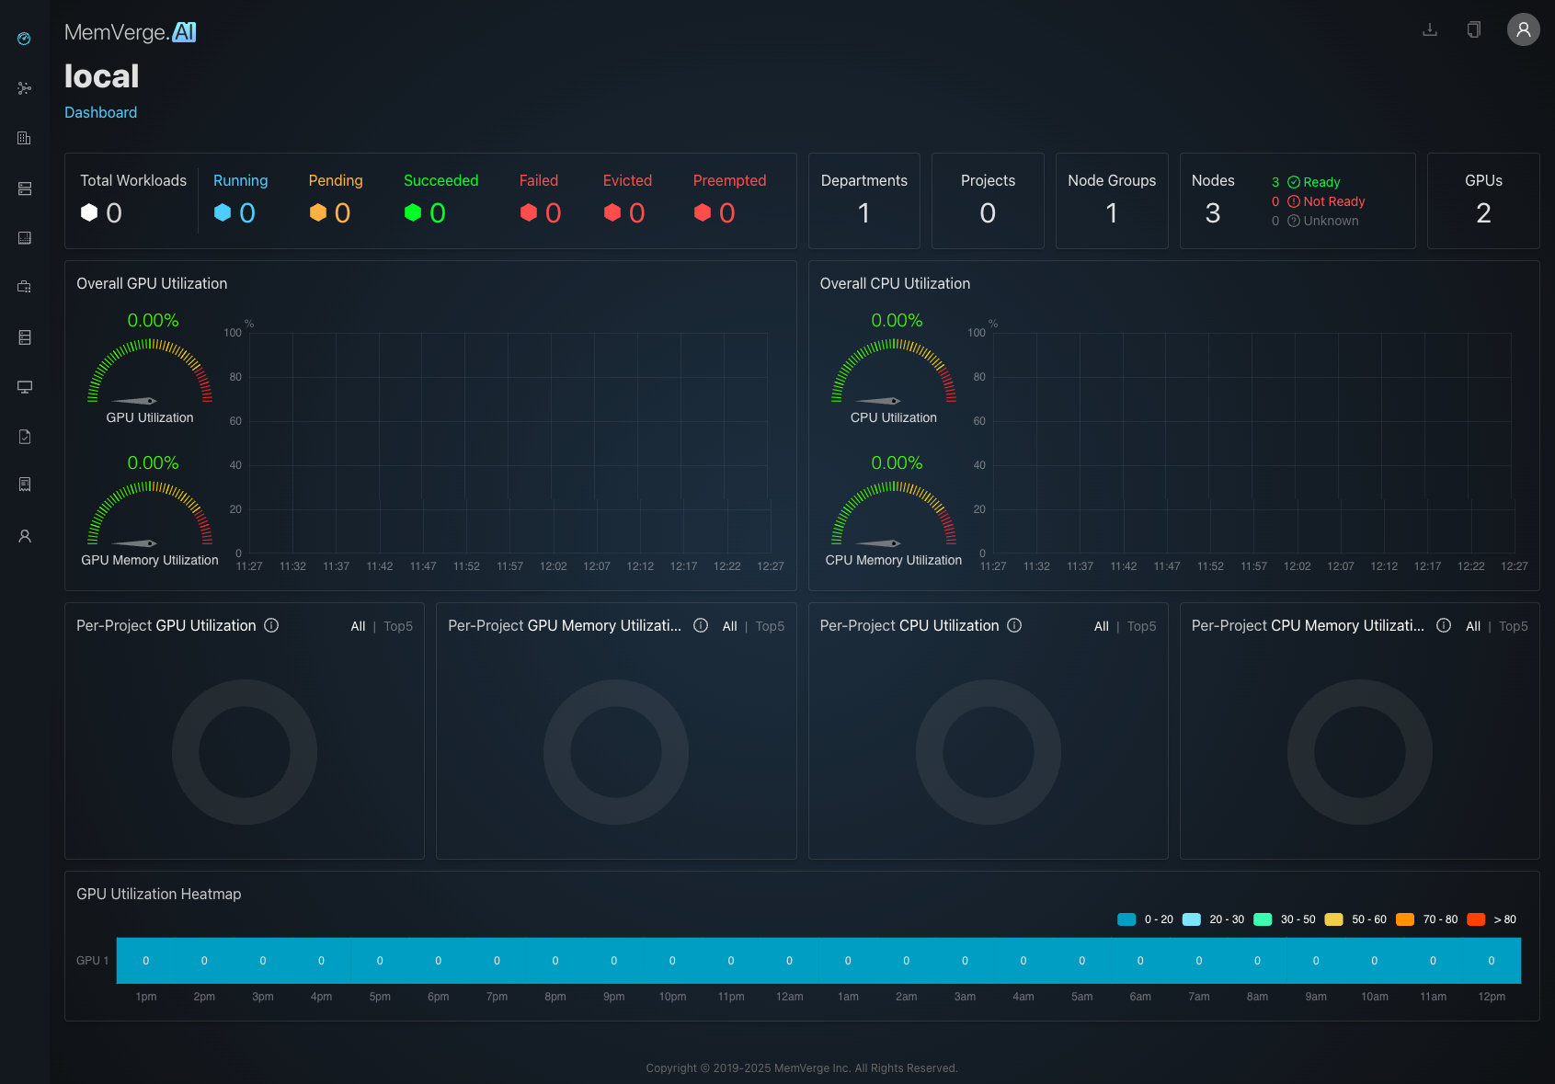Click the file-checkmark icon in the sidebar
This screenshot has width=1555, height=1084.
pyautogui.click(x=25, y=437)
